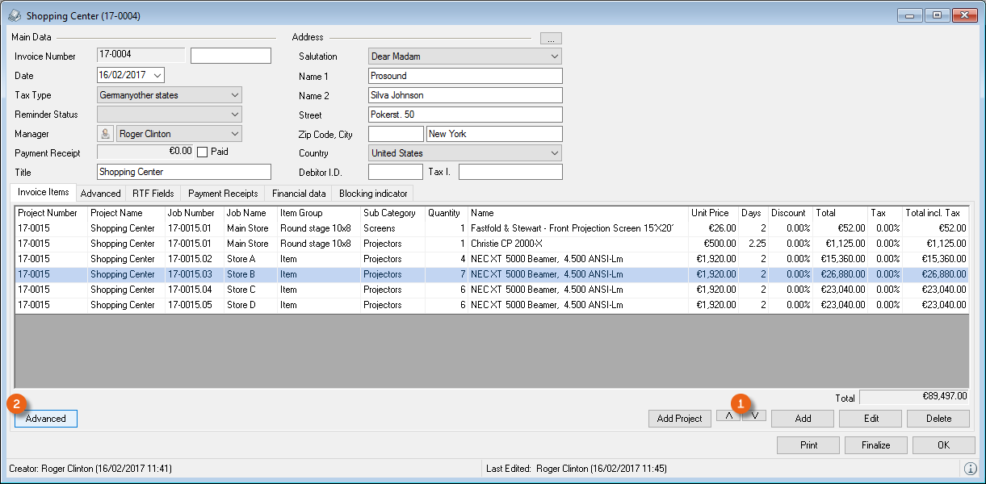
Task: Open the Date picker dropdown
Action: pos(157,75)
